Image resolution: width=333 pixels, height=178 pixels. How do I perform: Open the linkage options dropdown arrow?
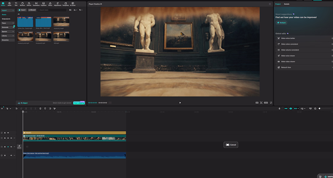point(298,108)
